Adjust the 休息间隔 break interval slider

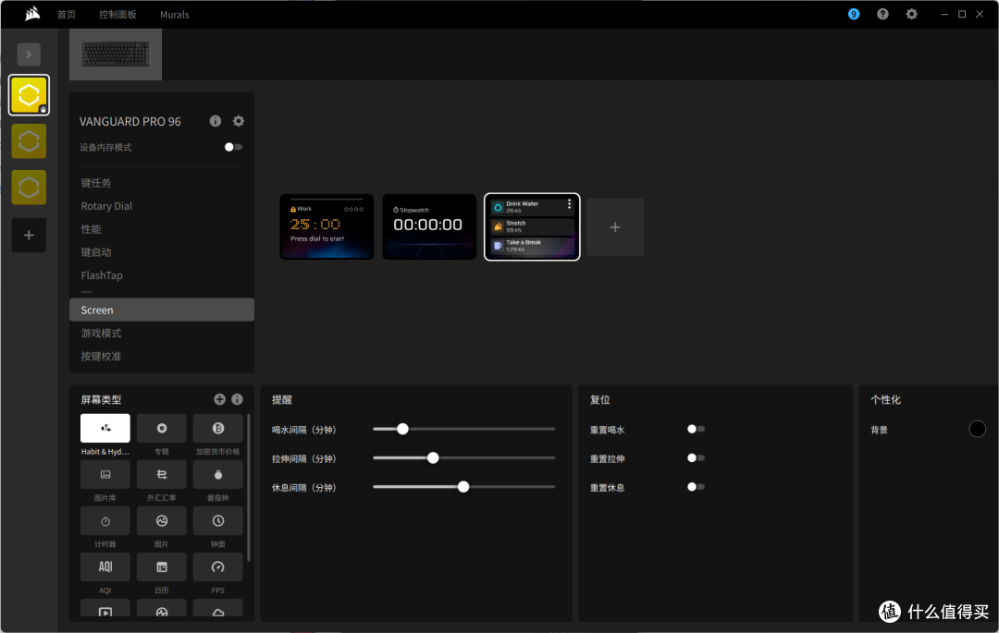tap(464, 487)
